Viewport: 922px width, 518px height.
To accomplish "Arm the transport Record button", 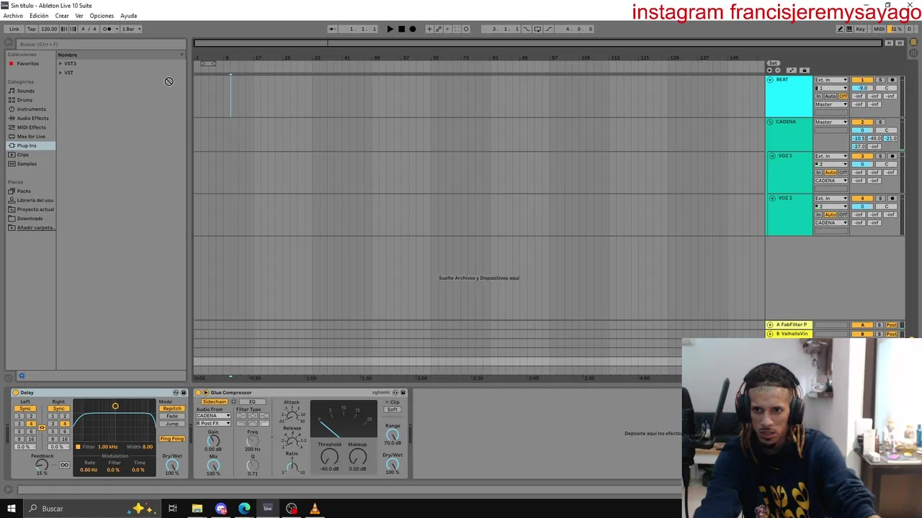I will click(413, 29).
